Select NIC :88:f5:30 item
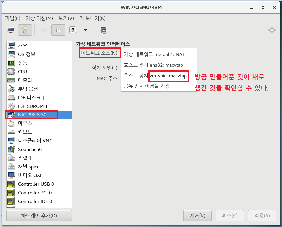 click(39, 115)
